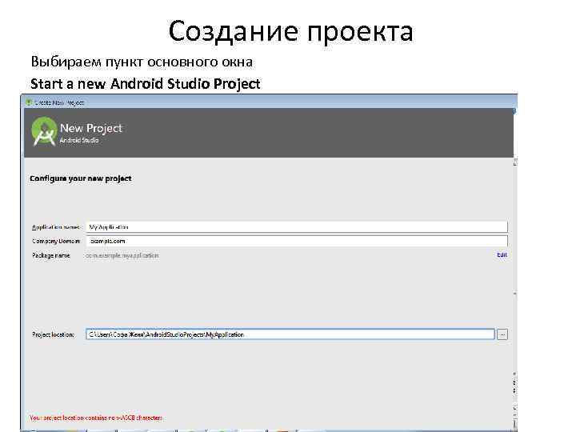This screenshot has height=432, width=576.
Task: Click the 'New Project' header title
Action: pyautogui.click(x=90, y=128)
